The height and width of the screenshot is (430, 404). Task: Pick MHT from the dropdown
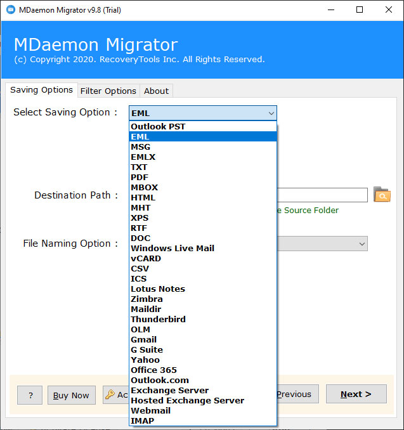(x=203, y=207)
